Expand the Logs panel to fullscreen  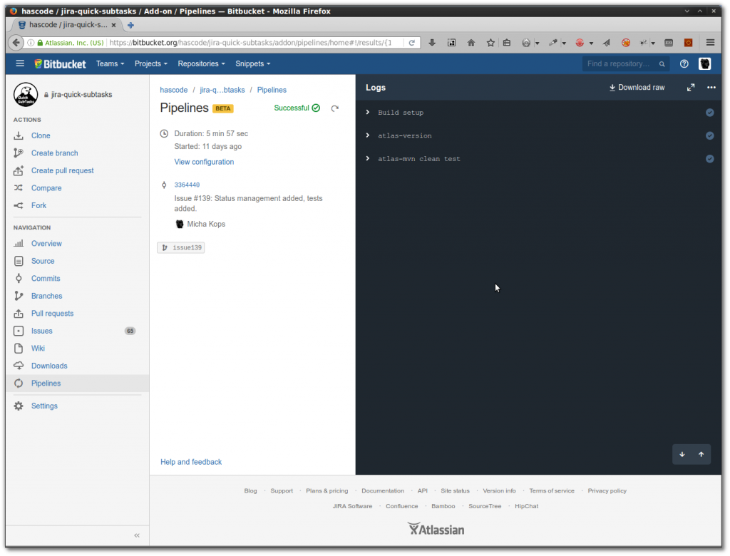(690, 87)
